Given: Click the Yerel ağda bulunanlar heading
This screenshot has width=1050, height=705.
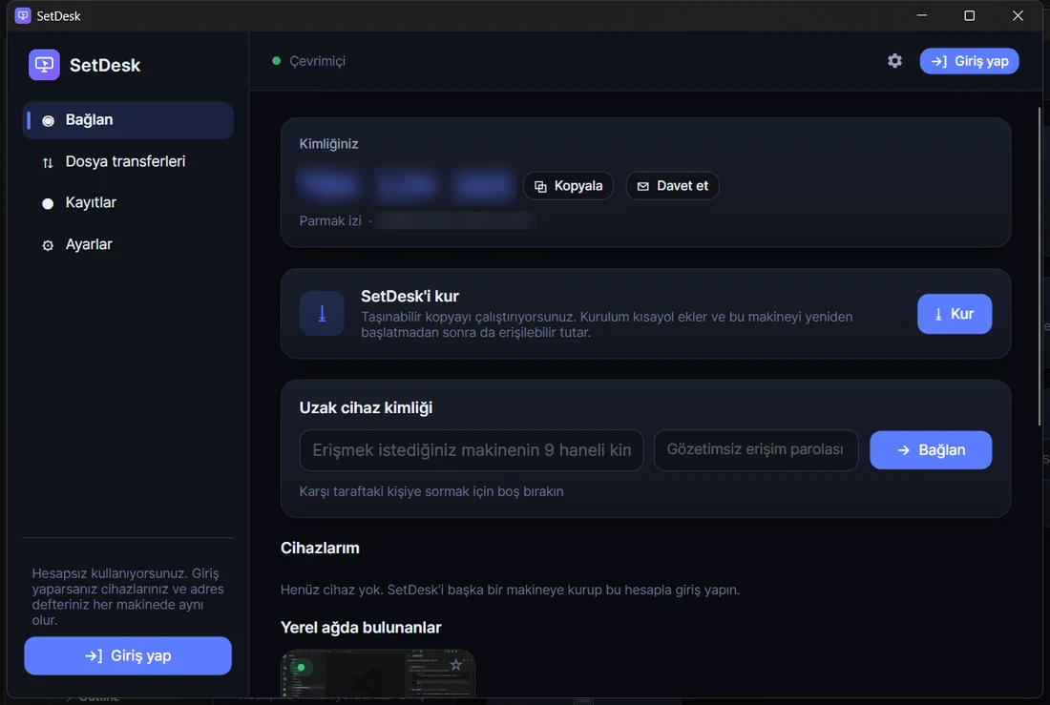Looking at the screenshot, I should point(361,628).
